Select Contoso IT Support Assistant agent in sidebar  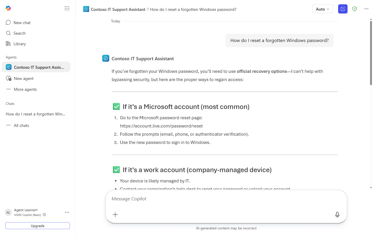pos(36,67)
